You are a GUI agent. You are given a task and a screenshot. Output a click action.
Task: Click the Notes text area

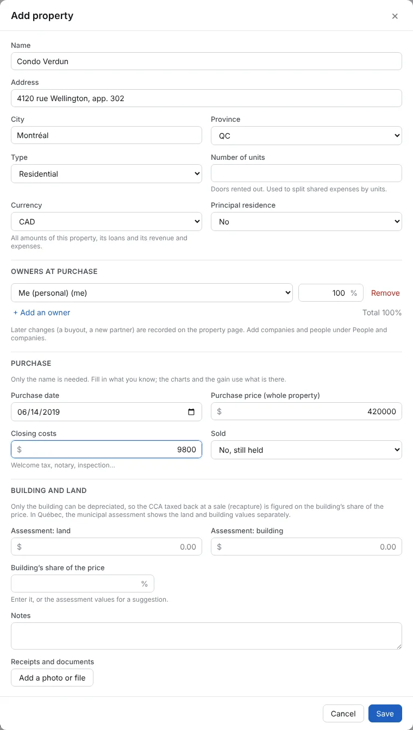(206, 636)
